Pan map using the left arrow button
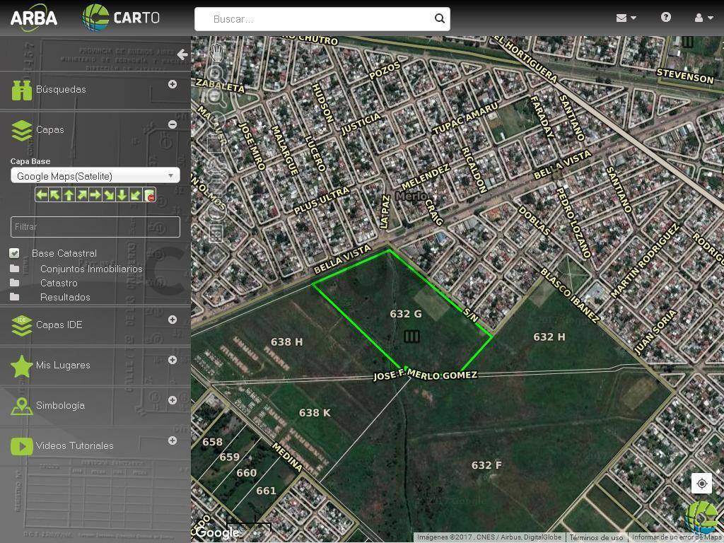This screenshot has height=543, width=724. (x=42, y=195)
